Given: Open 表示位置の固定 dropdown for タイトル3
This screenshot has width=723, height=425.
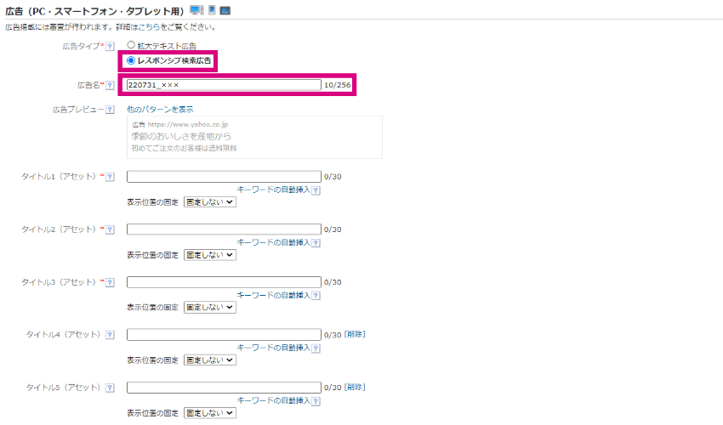Looking at the screenshot, I should 210,308.
